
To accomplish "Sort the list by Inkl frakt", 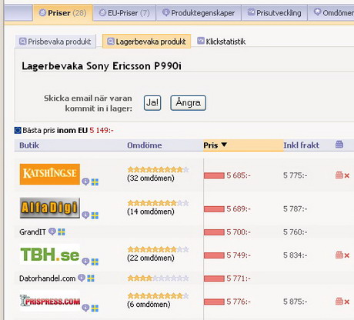I will click(x=301, y=145).
